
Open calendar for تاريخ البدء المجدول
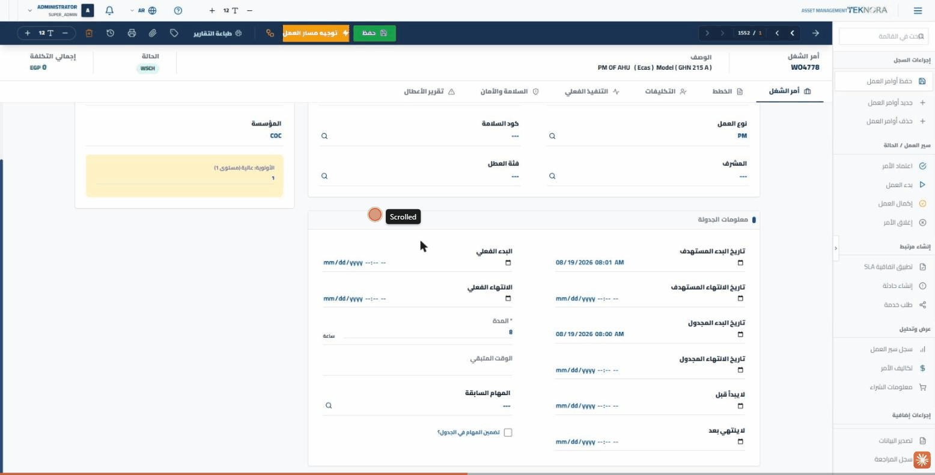click(740, 334)
